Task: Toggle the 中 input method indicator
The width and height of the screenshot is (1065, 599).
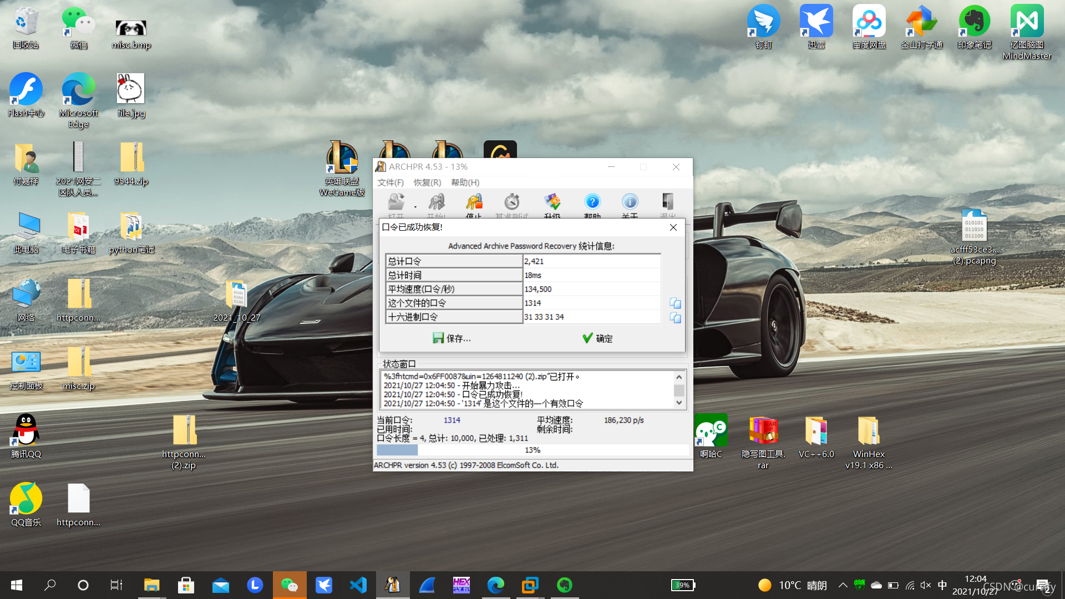Action: [x=942, y=585]
